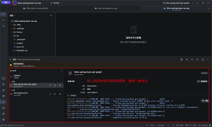Open pom.xml in the project tree
The width and height of the screenshot is (212, 127).
pos(20,47)
